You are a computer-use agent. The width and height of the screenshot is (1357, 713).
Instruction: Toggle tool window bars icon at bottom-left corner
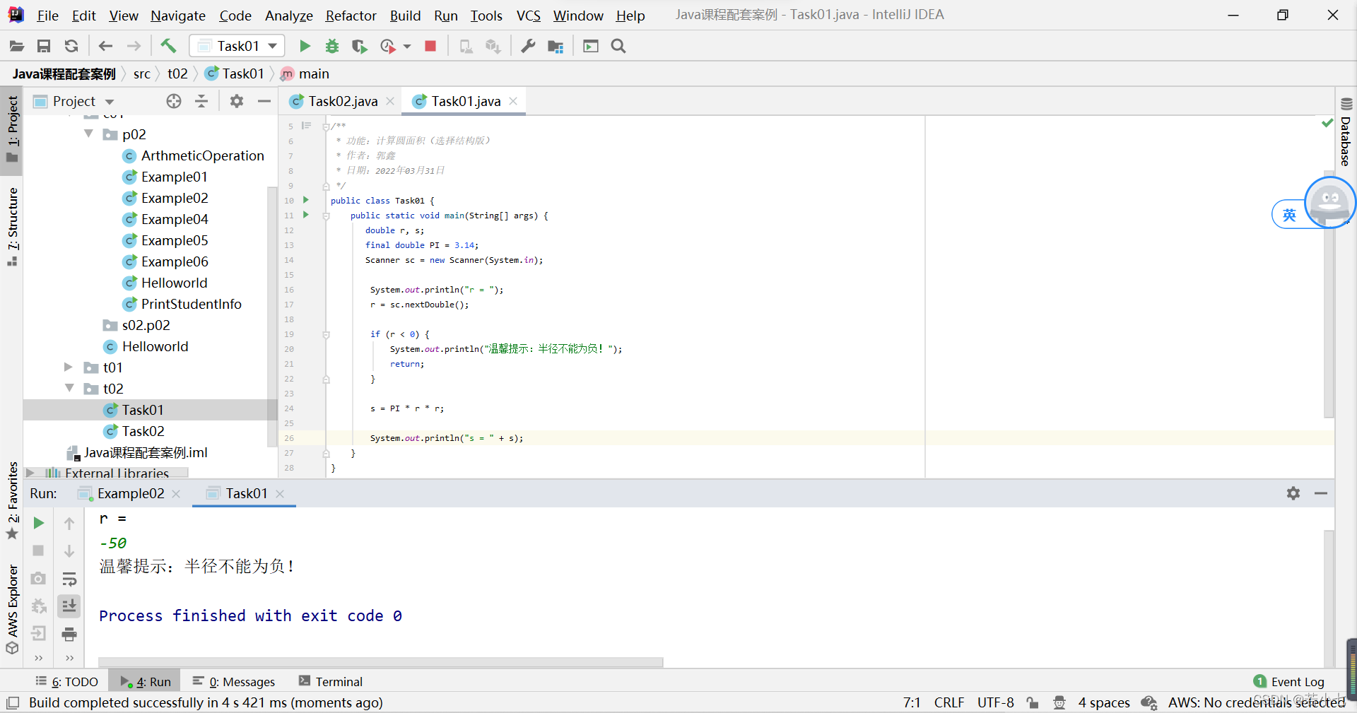pyautogui.click(x=13, y=703)
